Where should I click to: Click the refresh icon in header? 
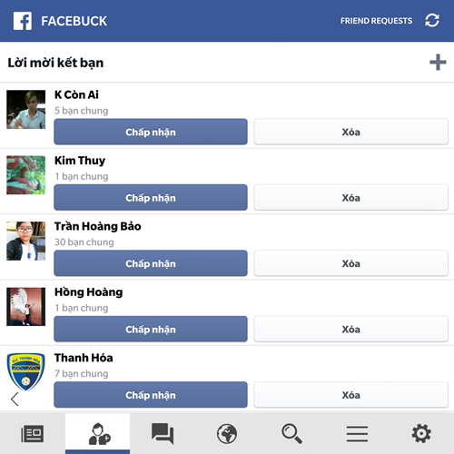coord(432,21)
